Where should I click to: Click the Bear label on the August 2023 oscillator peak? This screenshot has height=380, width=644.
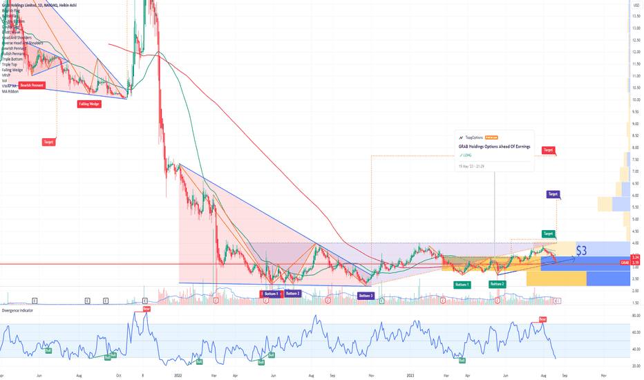pyautogui.click(x=542, y=319)
